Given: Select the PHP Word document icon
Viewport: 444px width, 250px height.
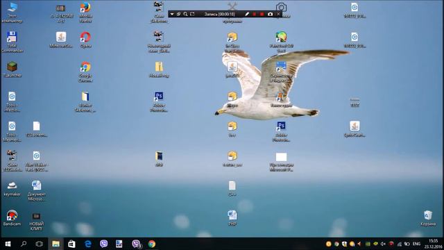Looking at the screenshot, I should coord(232,218).
